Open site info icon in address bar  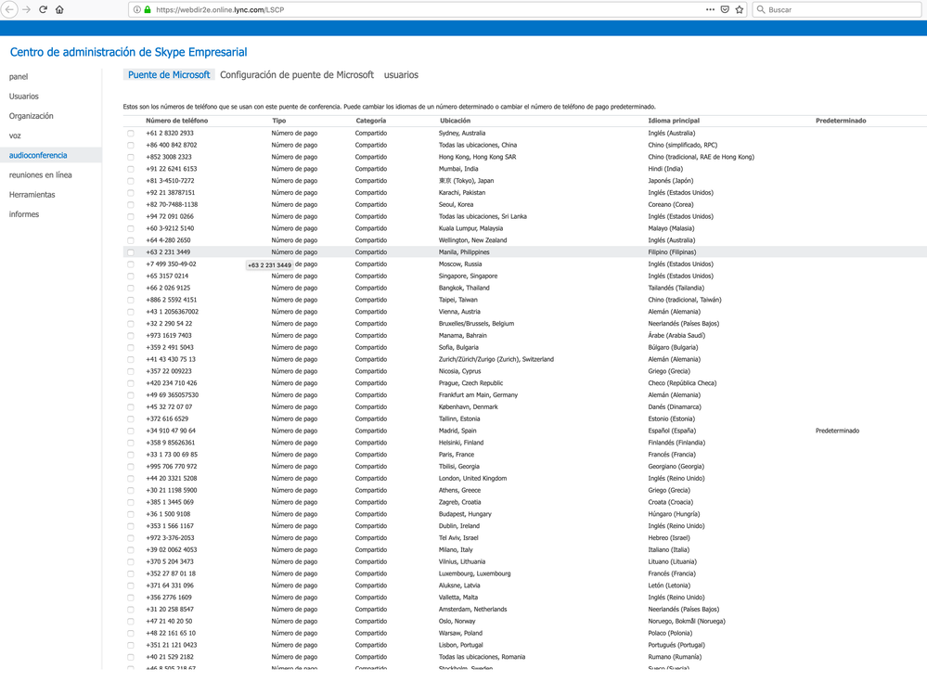coord(136,9)
